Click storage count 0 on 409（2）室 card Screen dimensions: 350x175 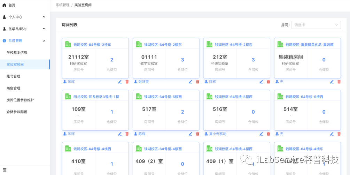[x=182, y=164]
